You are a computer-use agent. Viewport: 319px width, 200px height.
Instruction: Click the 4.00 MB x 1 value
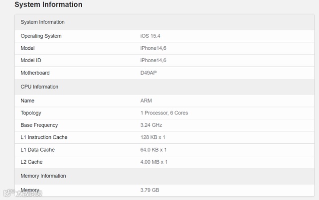tap(154, 162)
